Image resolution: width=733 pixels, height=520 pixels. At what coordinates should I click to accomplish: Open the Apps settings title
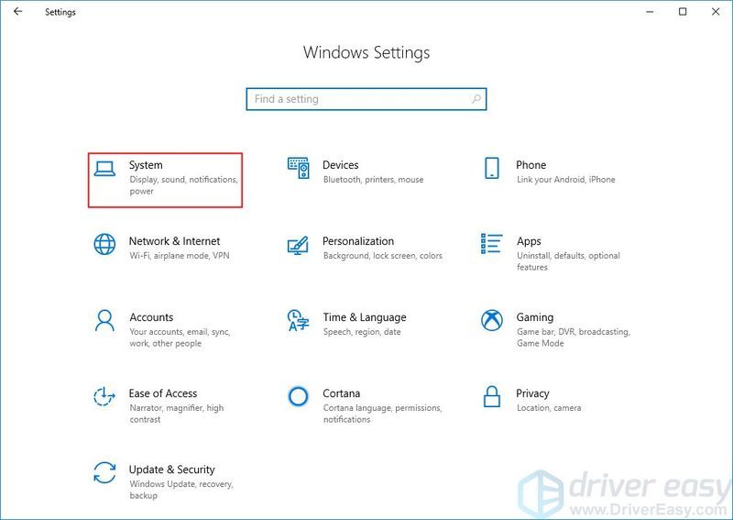[529, 241]
